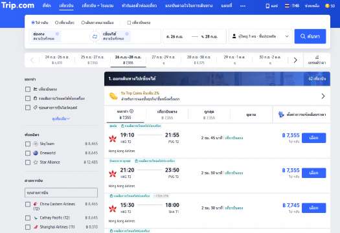340x233 pixels.
Task: Swap origin and destination with the arrows icon
Action: (95, 36)
